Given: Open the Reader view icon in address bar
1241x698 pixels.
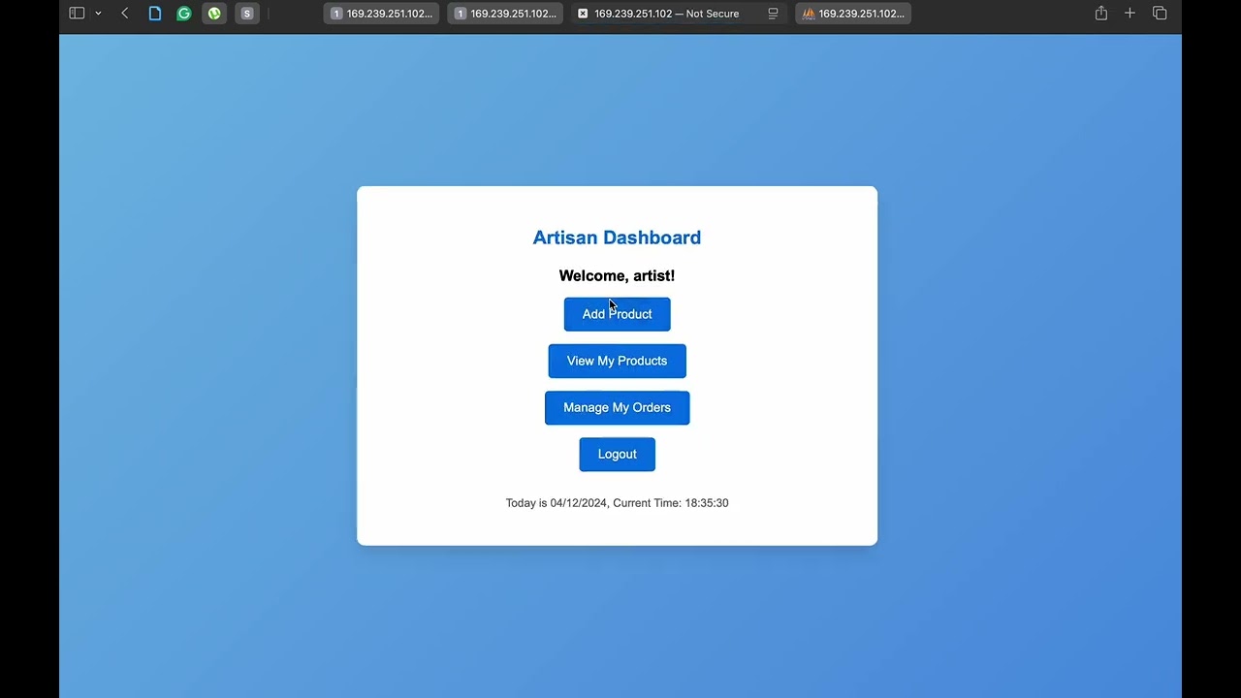Looking at the screenshot, I should click(773, 14).
